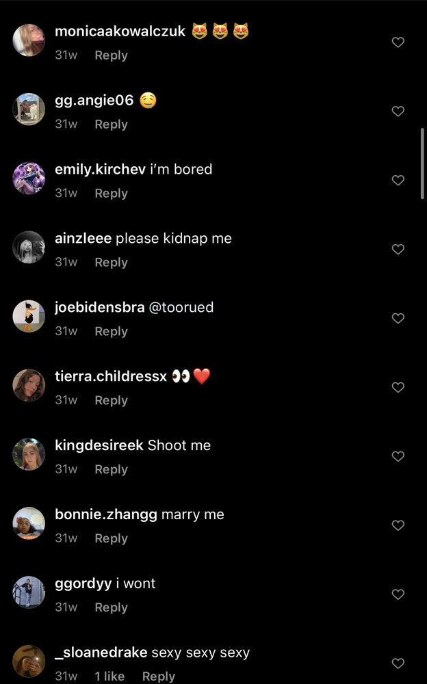Tap the heart beside tierra.childressx's comment
This screenshot has width=427, height=684.
(x=398, y=387)
